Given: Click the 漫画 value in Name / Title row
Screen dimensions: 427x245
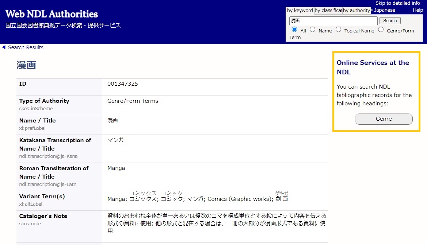Looking at the screenshot, I should click(113, 120).
